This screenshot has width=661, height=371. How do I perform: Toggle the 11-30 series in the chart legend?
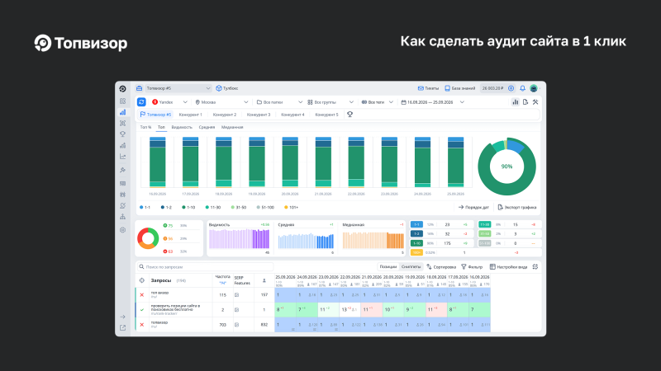click(213, 208)
